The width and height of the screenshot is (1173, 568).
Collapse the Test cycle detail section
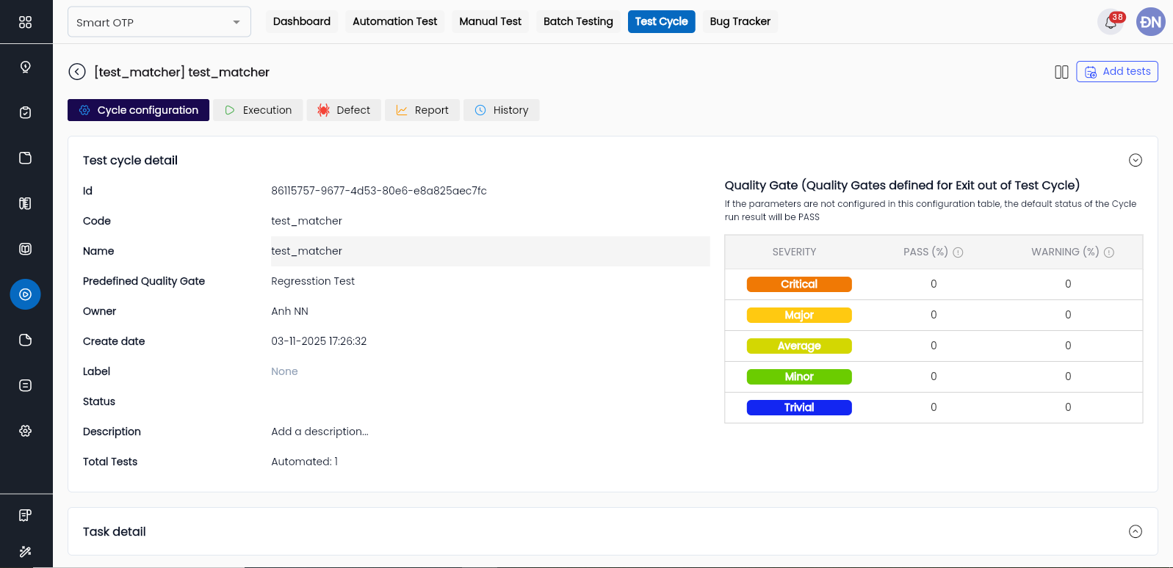click(1135, 161)
